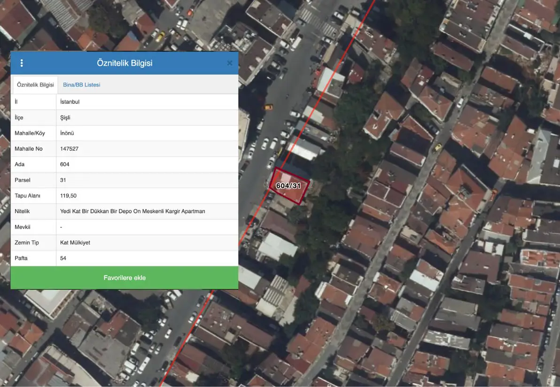Click the Zemin Tip row label
The height and width of the screenshot is (387, 560).
point(27,242)
